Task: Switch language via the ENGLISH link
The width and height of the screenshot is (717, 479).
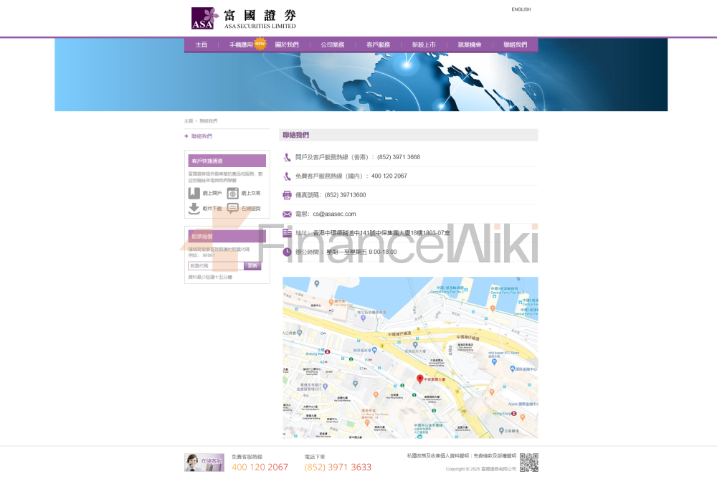Action: pos(521,9)
